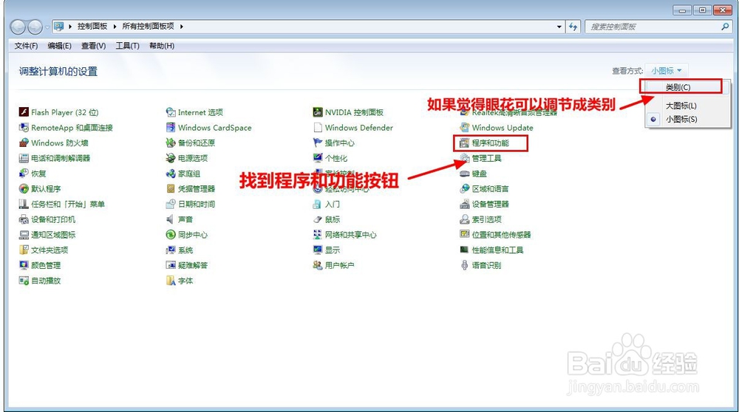The image size is (739, 412).
Task: Open the 文件(F) menu
Action: (26, 46)
